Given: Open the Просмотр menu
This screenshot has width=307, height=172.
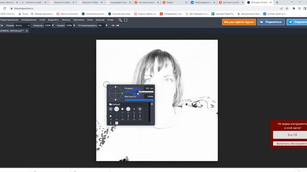Looking at the screenshot, I should click(79, 20).
